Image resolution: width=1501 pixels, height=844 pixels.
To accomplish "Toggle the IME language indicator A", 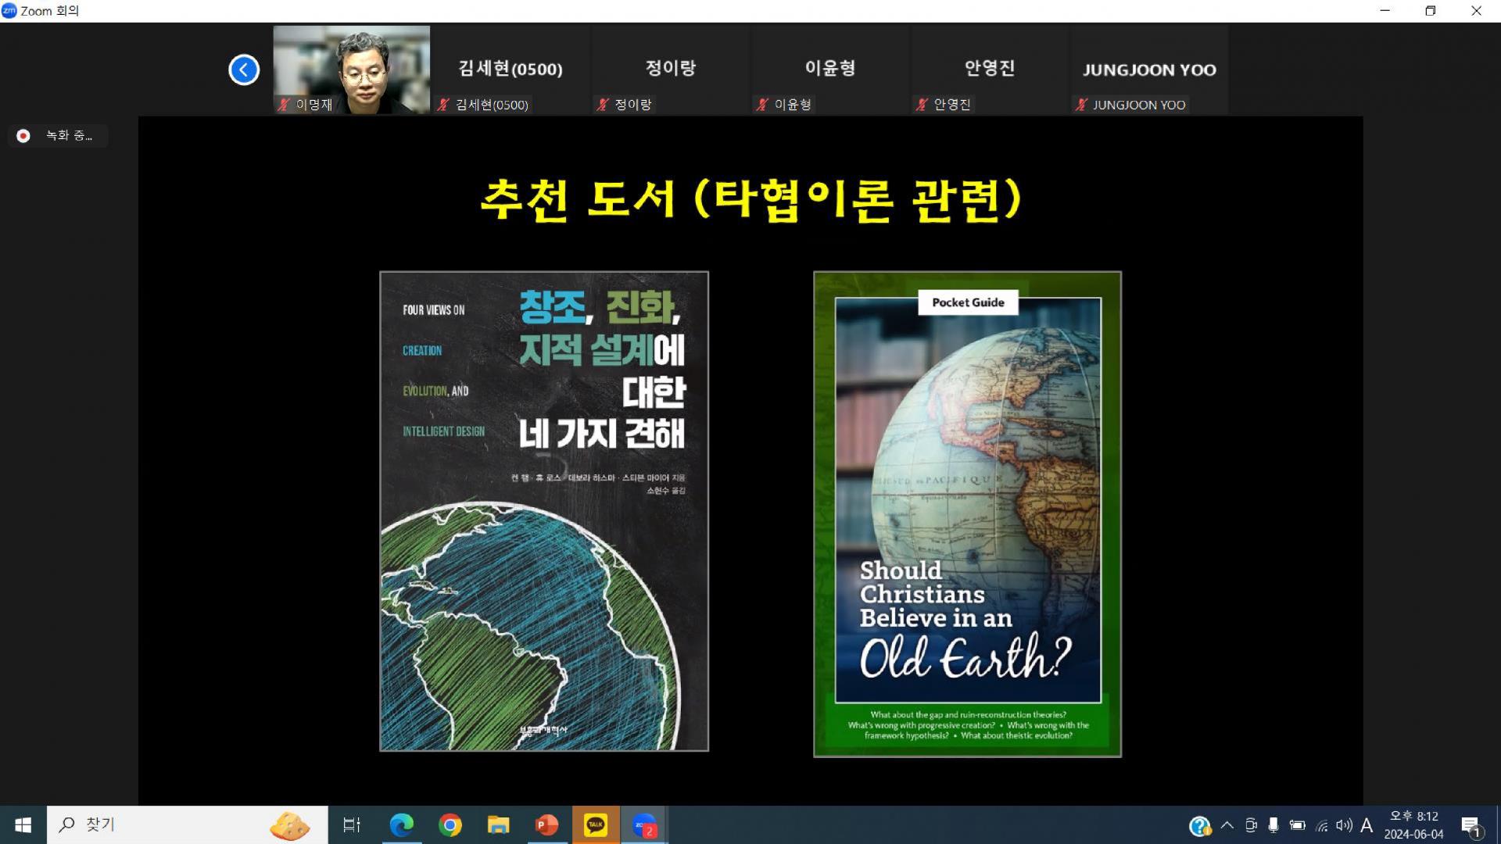I will pyautogui.click(x=1367, y=825).
